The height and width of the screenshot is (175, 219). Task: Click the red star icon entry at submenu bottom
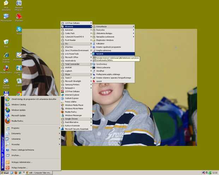click(x=113, y=81)
